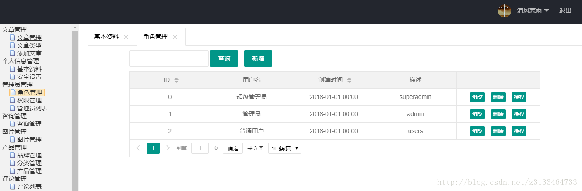The image size is (582, 191).
Task: Click the 查询 search button
Action: tap(224, 58)
